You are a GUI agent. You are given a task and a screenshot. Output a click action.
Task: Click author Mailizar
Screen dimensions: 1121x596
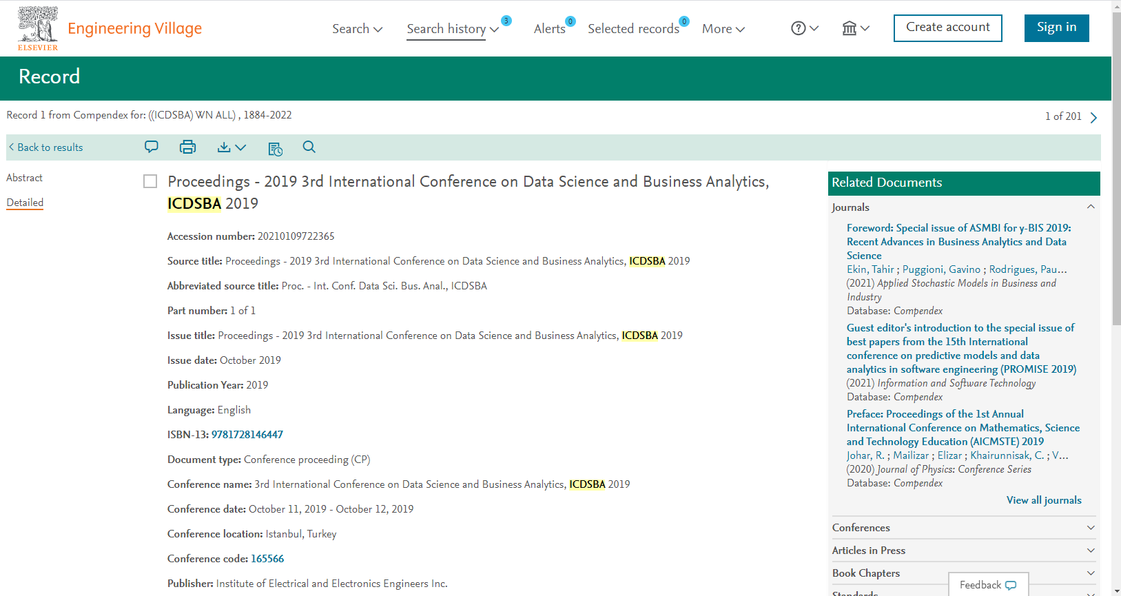pos(911,455)
